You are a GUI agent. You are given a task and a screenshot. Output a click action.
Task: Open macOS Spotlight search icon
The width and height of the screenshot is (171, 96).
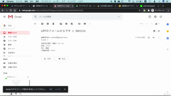(159, 1)
